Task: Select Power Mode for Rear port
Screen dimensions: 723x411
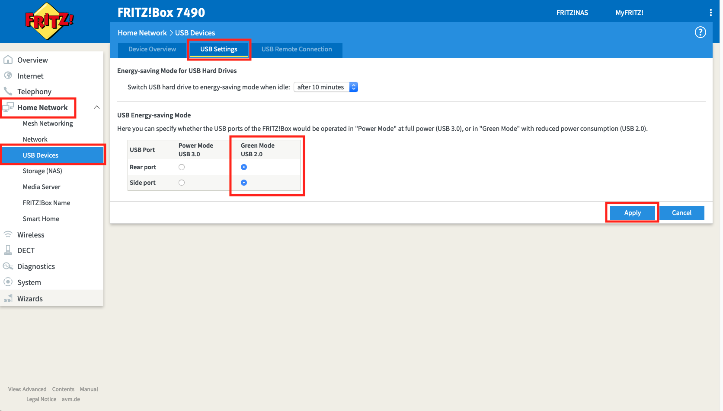Action: [x=182, y=167]
